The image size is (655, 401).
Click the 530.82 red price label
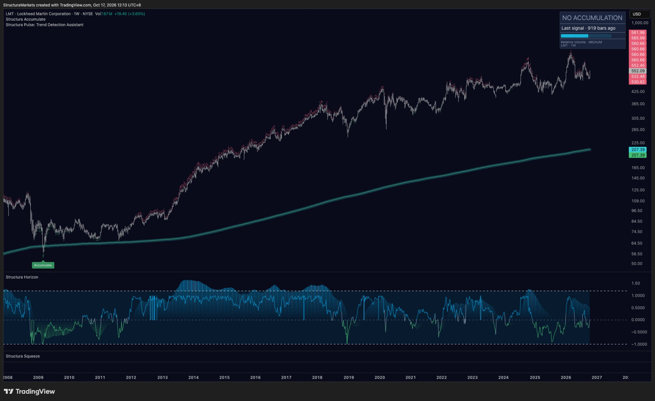[x=638, y=82]
